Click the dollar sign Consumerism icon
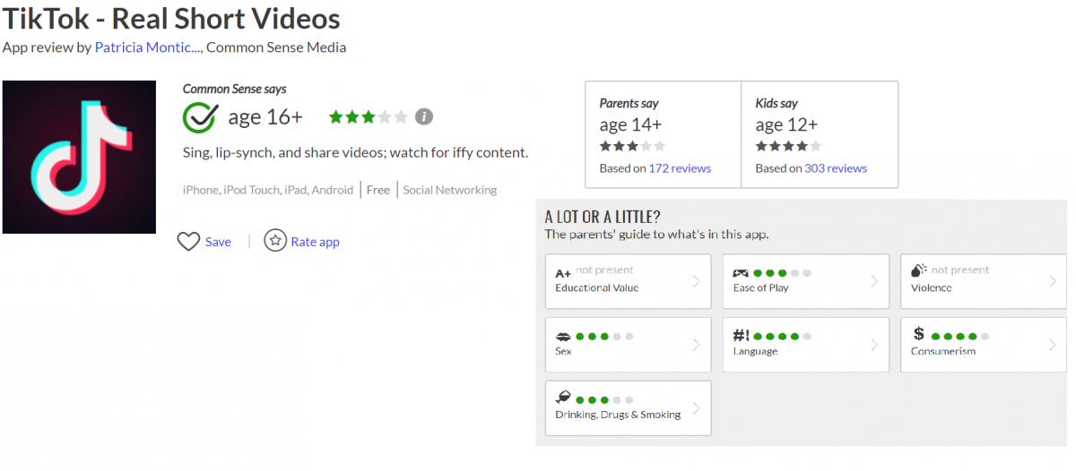The height and width of the screenshot is (471, 1076). [x=918, y=335]
